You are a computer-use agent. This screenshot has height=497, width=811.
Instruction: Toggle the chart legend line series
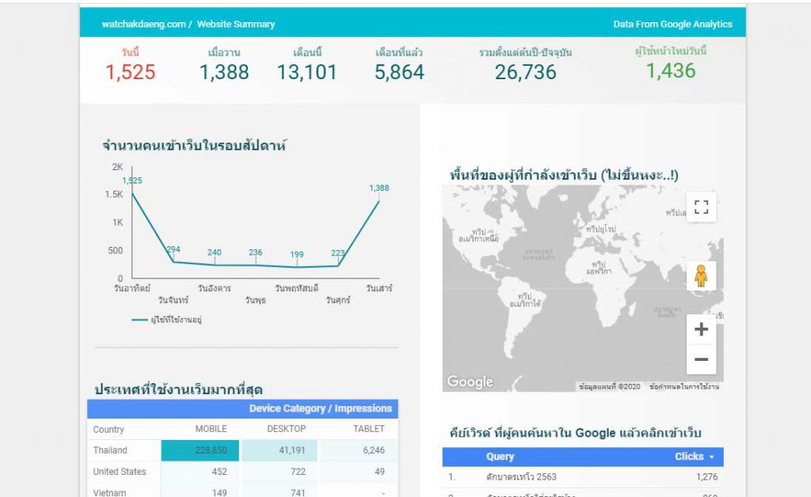pos(166,320)
